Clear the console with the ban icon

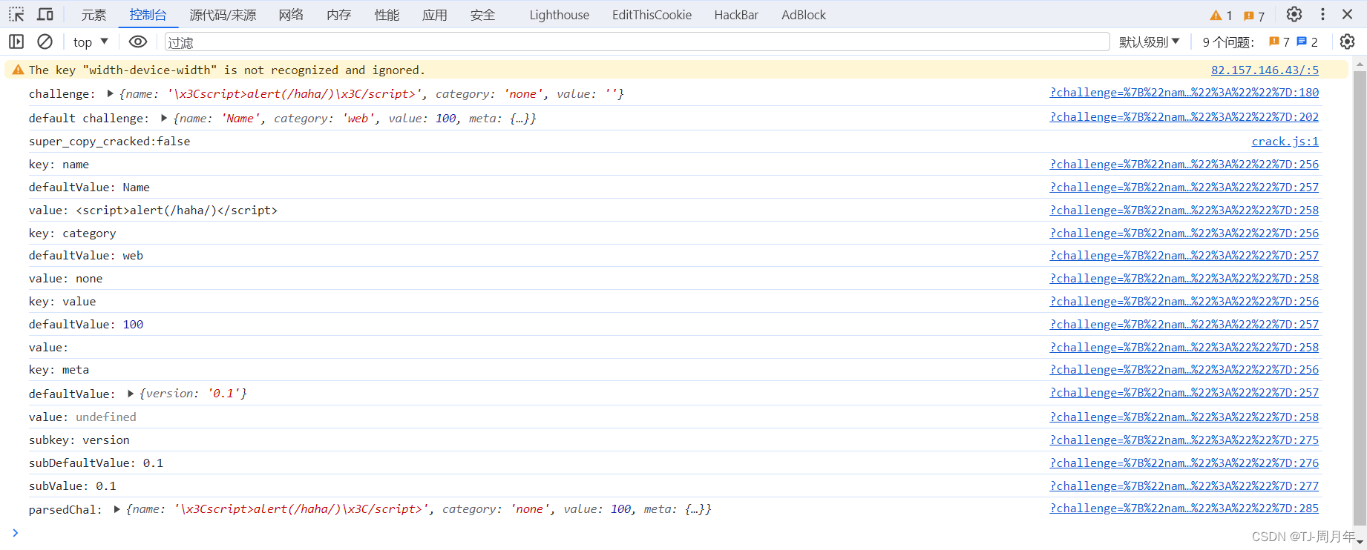45,42
